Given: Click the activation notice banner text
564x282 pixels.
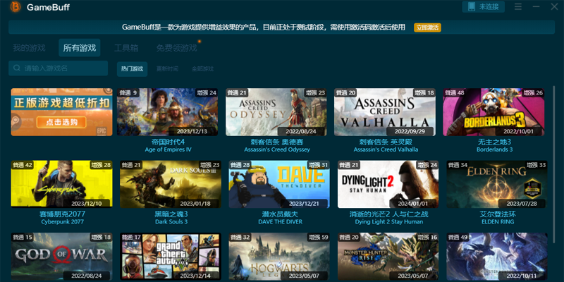Looking at the screenshot, I should pos(264,27).
